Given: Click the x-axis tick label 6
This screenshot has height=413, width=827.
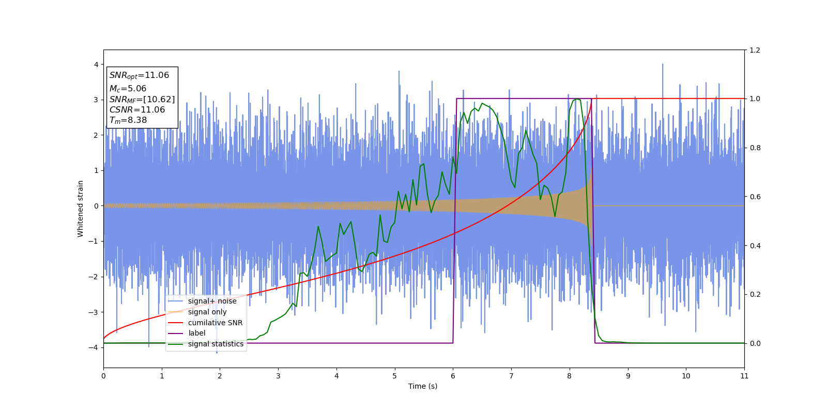Looking at the screenshot, I should tap(453, 376).
